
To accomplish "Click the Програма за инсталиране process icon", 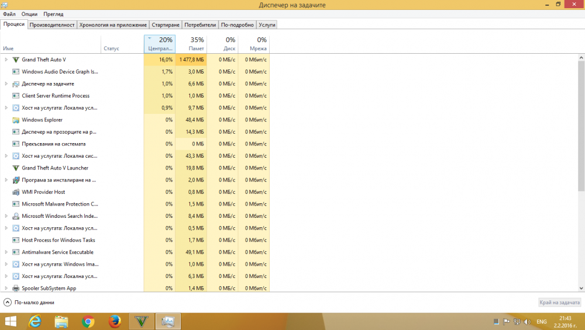I will tap(16, 180).
